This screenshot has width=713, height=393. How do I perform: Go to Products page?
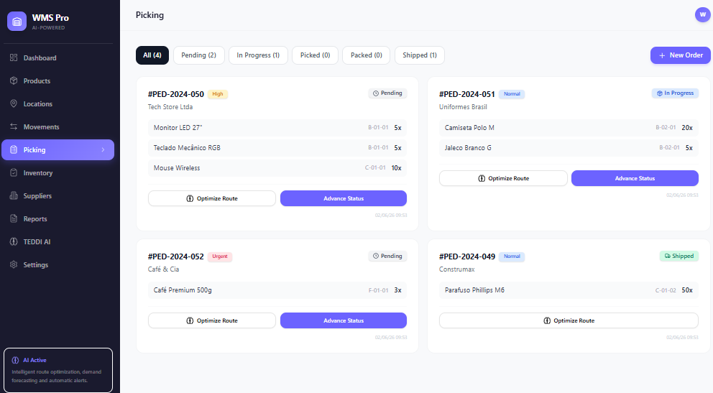point(57,80)
